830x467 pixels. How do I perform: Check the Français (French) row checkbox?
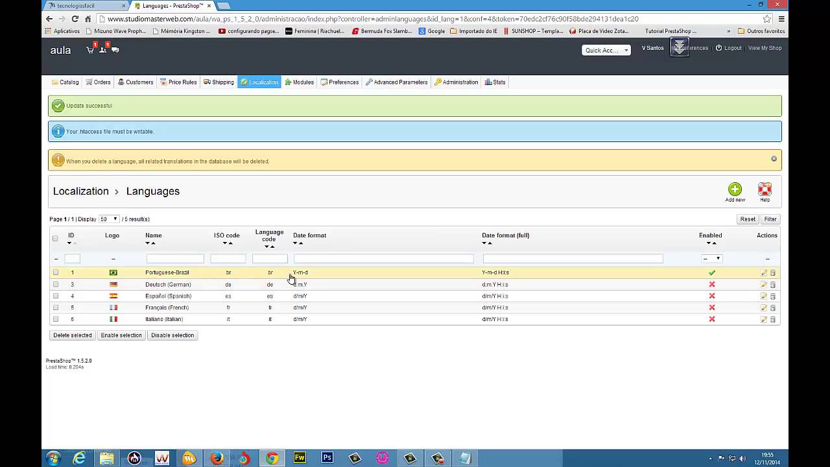click(56, 307)
